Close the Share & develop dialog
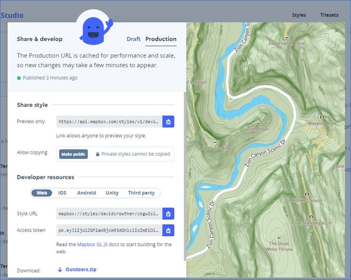 tap(336, 31)
